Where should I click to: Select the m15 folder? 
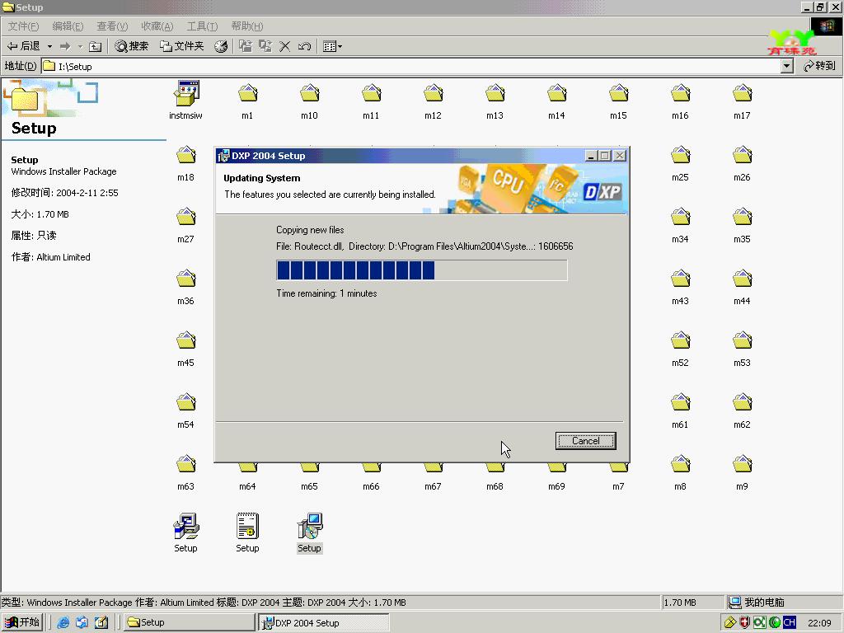pos(618,101)
